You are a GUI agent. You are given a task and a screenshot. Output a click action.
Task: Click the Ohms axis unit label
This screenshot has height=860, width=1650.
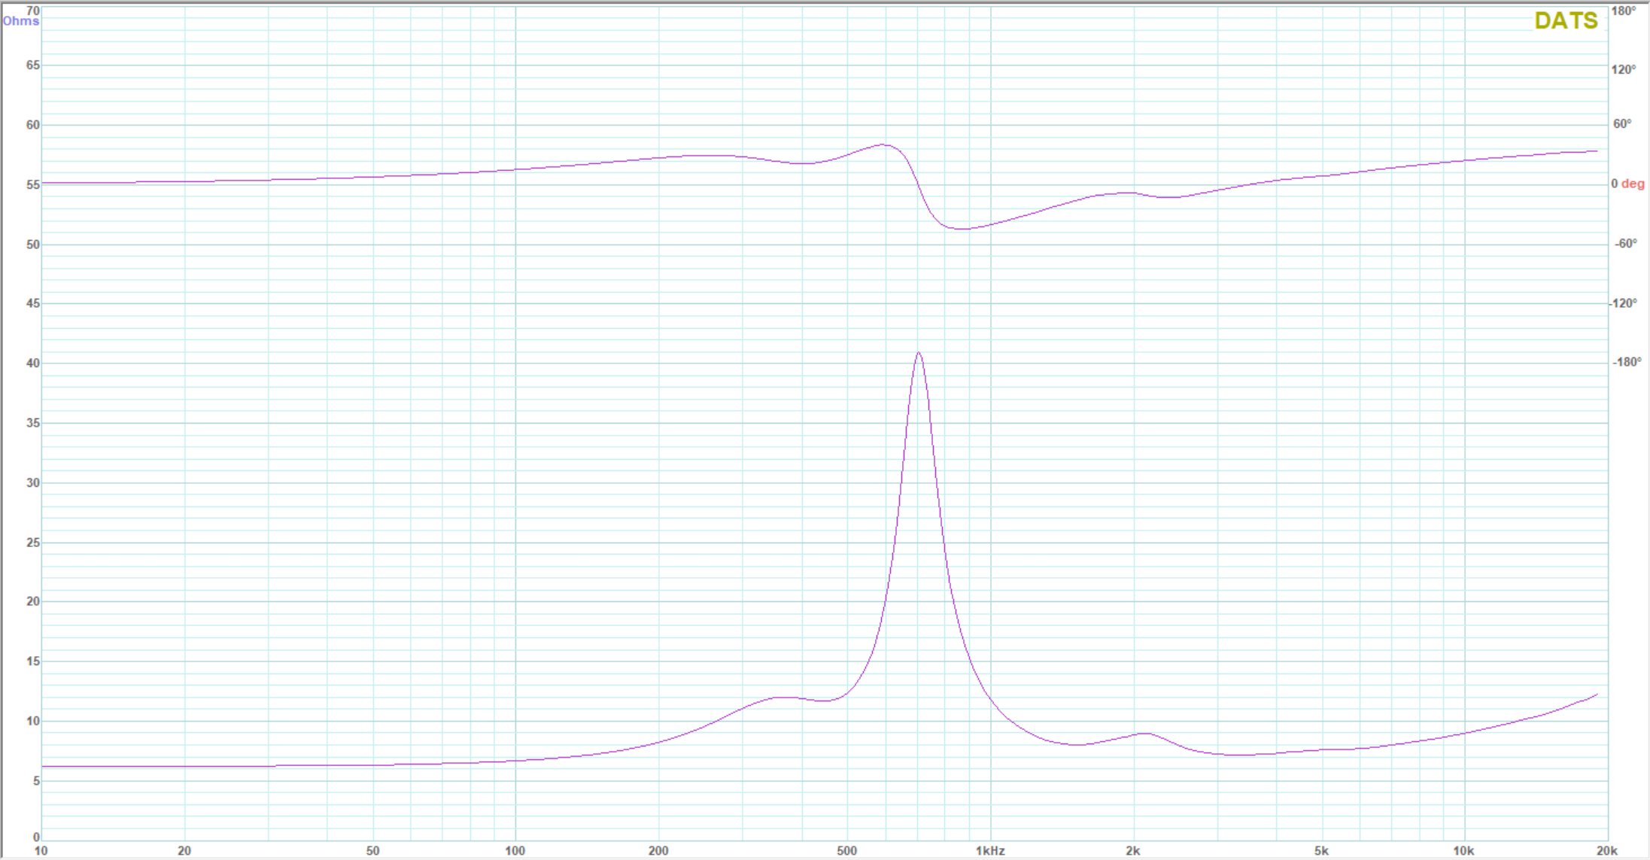(x=21, y=21)
